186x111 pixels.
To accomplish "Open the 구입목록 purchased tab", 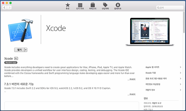I will coord(105,6).
